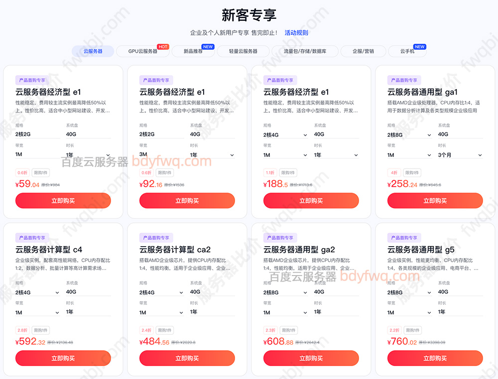Open the 新品推荐 tab
This screenshot has width=498, height=379.
tap(194, 51)
